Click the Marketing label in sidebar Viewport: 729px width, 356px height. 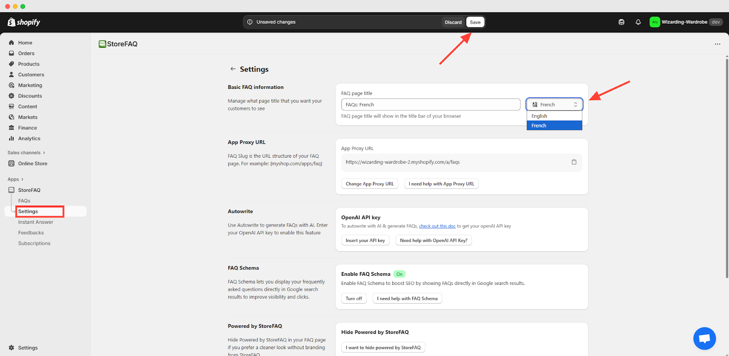tap(30, 85)
